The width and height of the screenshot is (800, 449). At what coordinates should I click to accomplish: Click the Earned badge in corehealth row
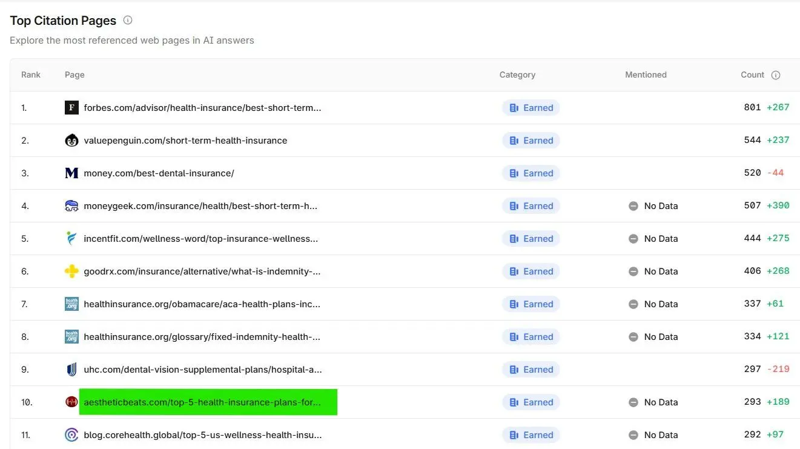(531, 435)
